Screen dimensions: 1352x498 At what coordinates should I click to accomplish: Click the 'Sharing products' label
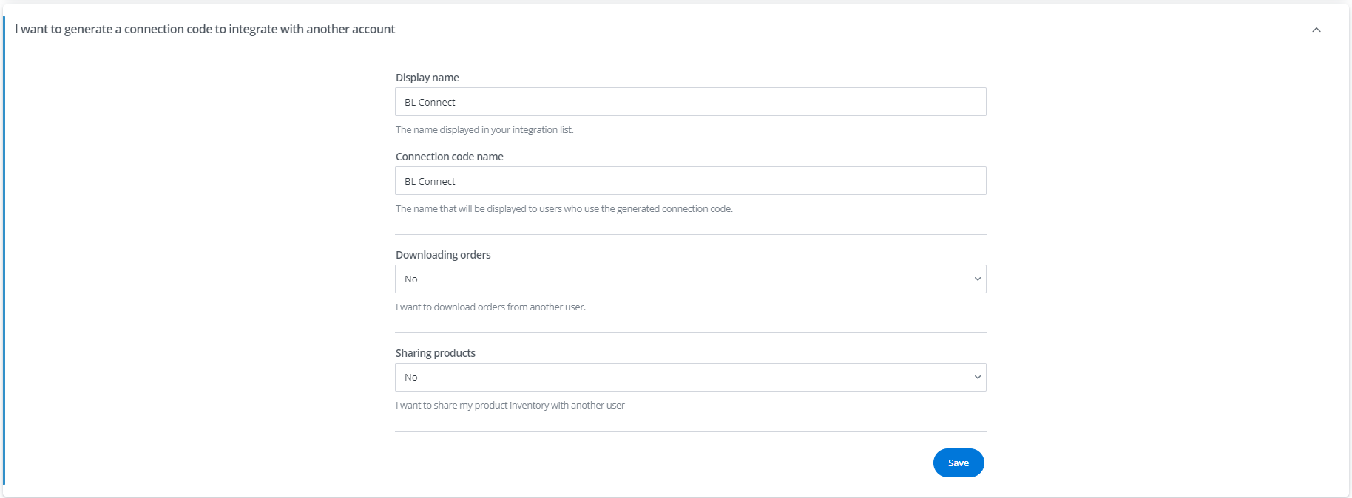[436, 353]
